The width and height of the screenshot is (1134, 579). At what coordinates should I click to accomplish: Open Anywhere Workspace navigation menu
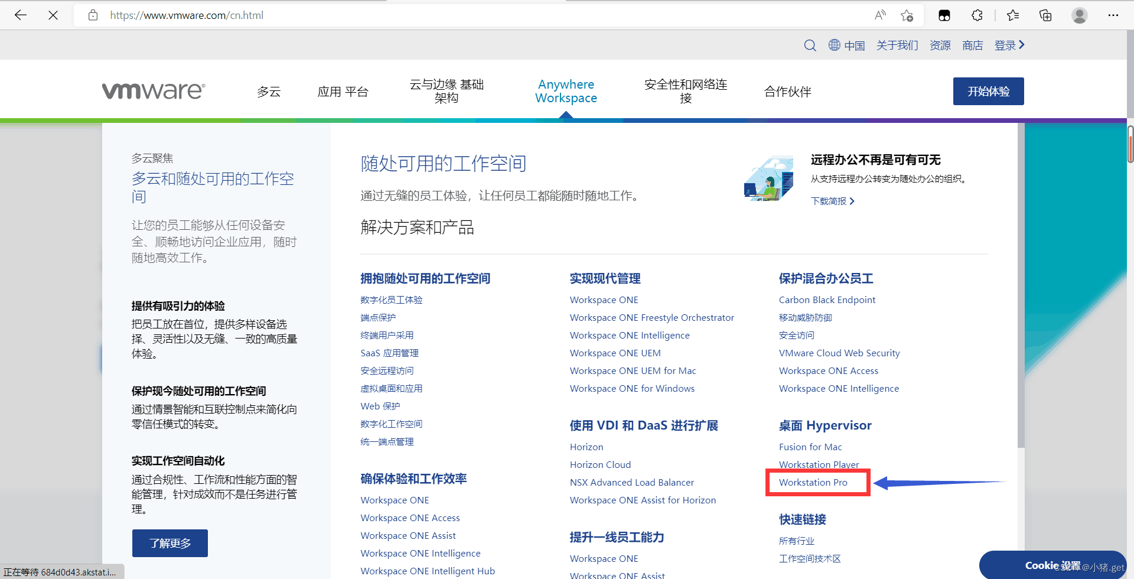point(566,91)
